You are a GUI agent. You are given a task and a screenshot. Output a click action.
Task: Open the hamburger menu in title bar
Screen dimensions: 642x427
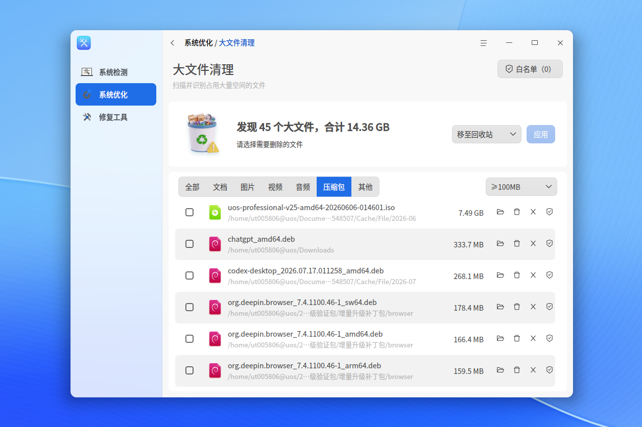[484, 43]
